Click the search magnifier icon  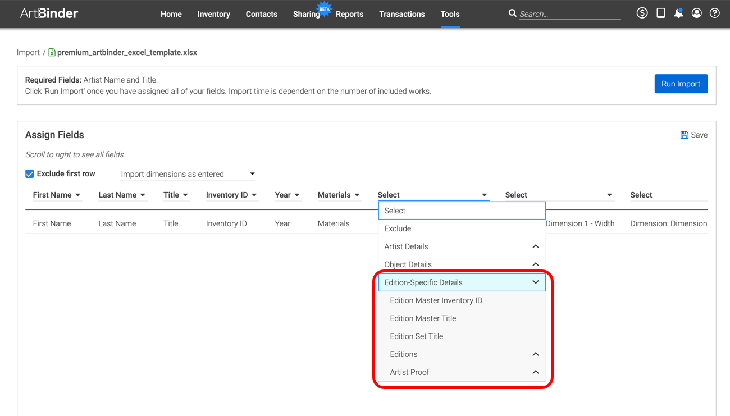pyautogui.click(x=512, y=13)
